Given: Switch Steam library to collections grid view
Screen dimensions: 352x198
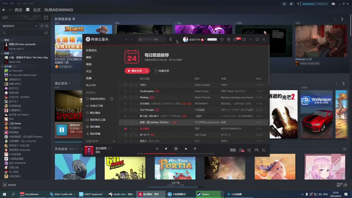Looking at the screenshot, I should [46, 18].
